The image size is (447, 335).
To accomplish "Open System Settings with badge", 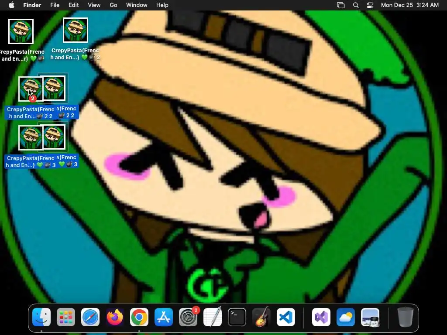I will coord(188,317).
